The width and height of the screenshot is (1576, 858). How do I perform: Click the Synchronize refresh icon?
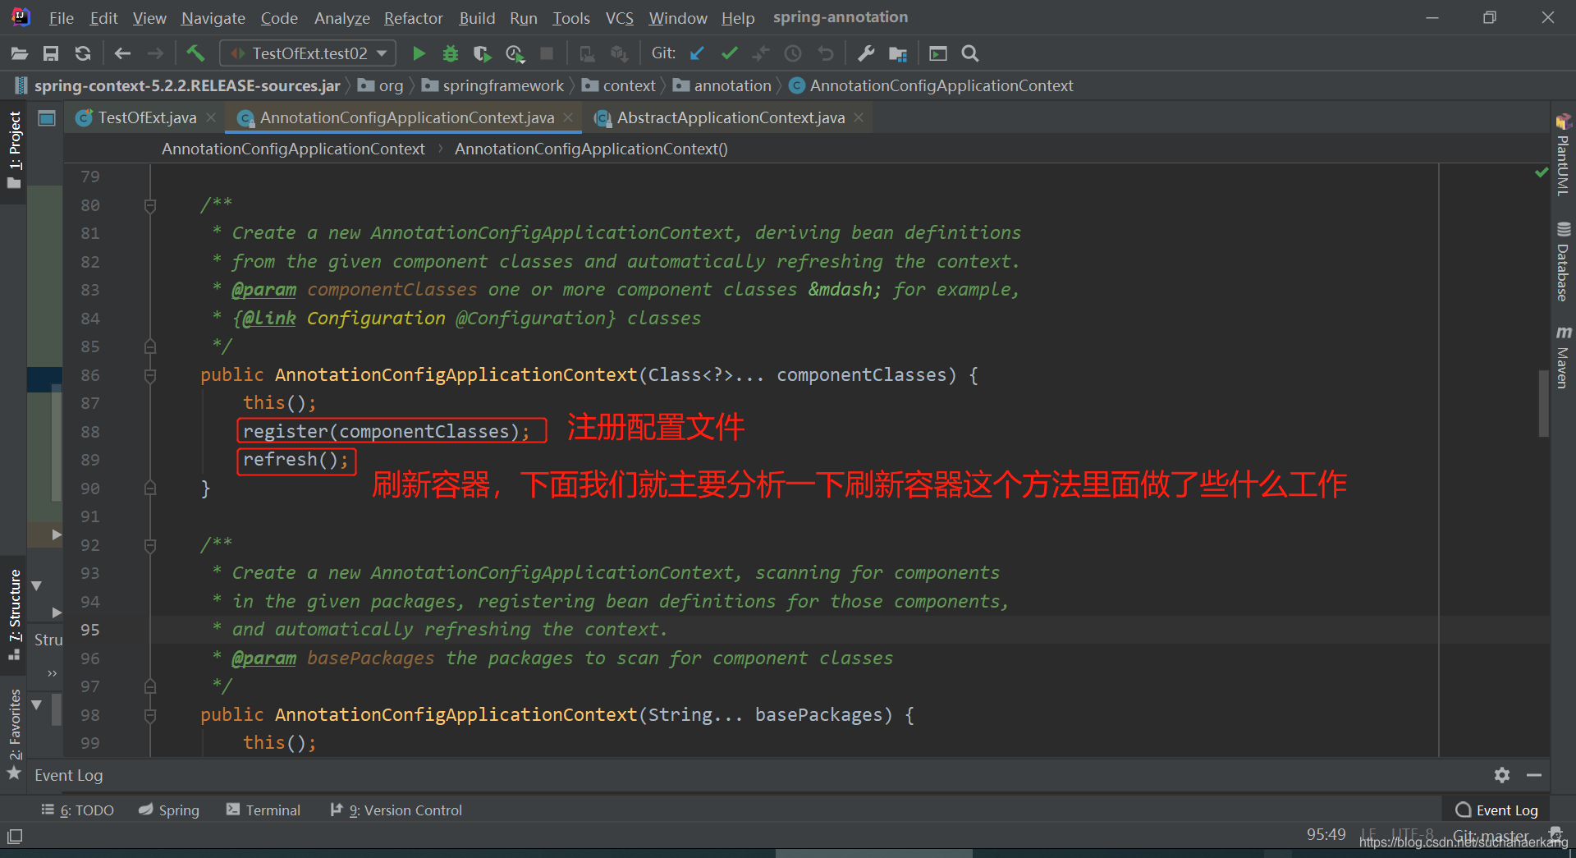83,53
